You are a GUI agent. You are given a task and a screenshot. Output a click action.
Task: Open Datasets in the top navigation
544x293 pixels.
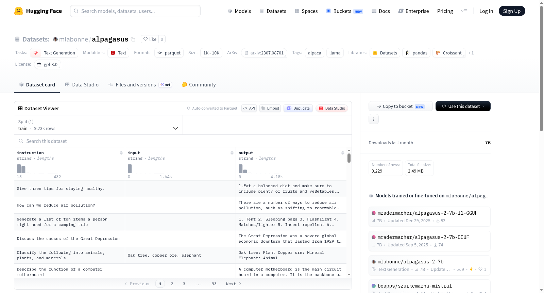273,11
